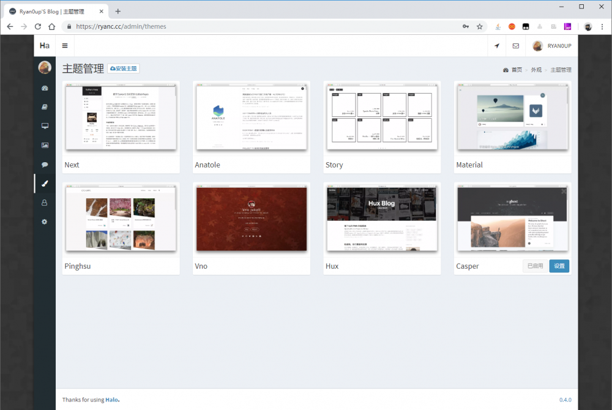
Task: Click the browser home icon
Action: coord(52,26)
